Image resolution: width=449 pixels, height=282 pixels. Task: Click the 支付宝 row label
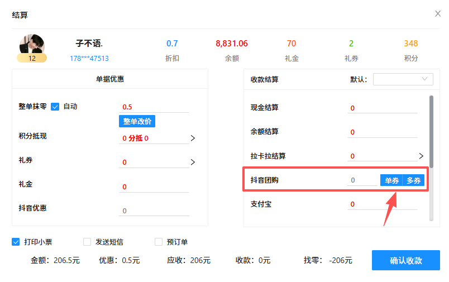261,204
